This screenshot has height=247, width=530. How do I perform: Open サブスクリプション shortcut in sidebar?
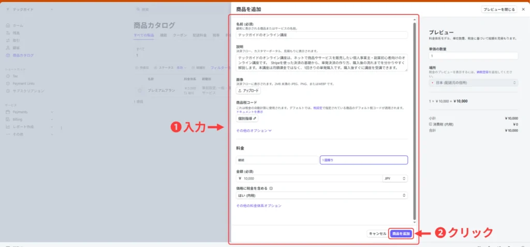click(28, 91)
